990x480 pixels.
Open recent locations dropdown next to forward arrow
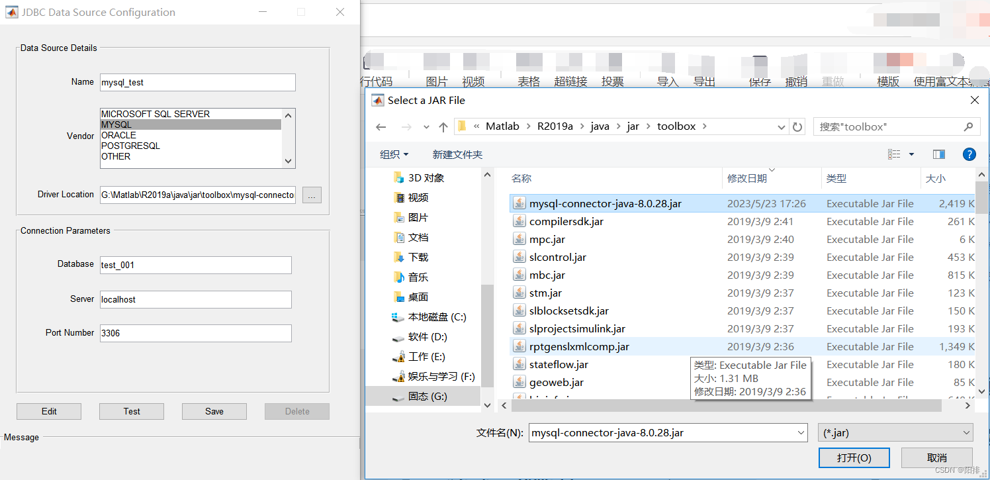426,127
